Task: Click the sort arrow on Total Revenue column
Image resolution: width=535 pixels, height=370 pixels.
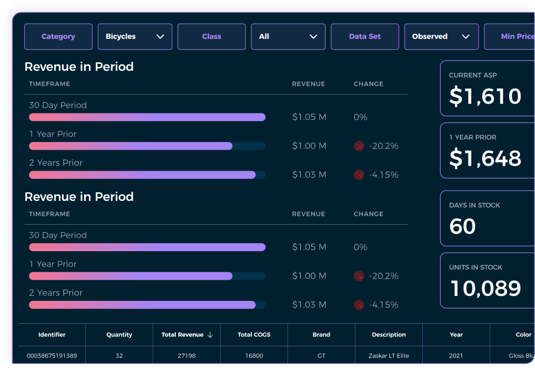Action: (x=210, y=335)
